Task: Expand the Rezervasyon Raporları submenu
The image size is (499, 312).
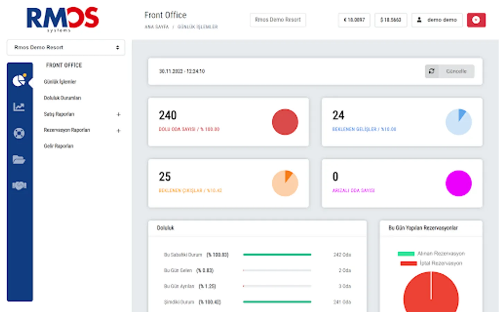Action: click(x=119, y=131)
